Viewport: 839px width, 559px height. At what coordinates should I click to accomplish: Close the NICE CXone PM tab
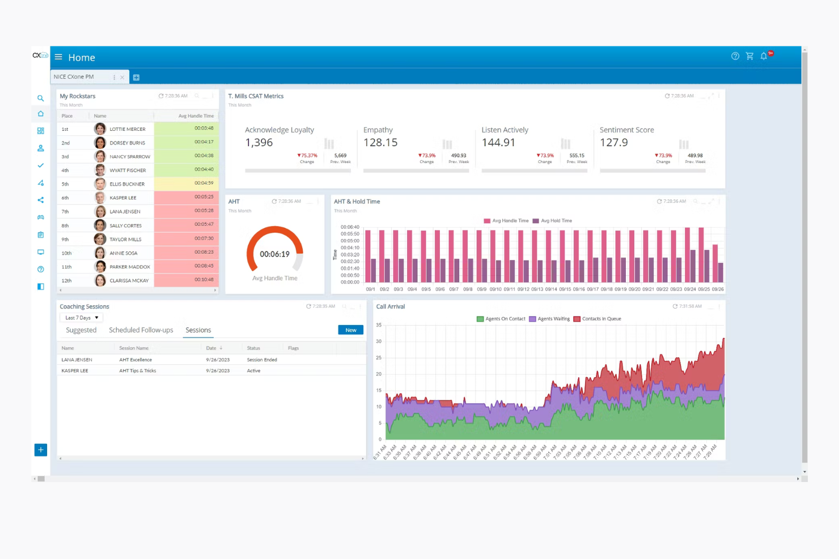(122, 77)
